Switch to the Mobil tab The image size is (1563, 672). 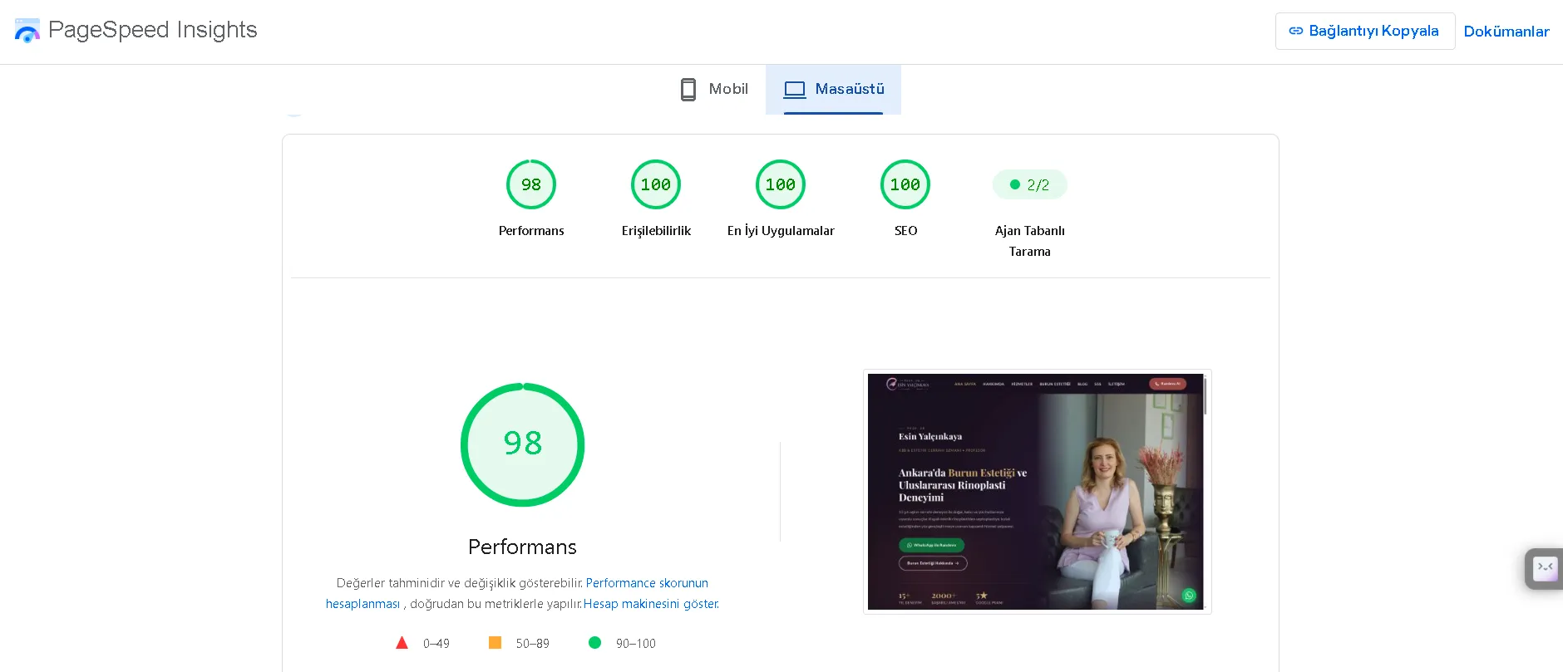[x=714, y=89]
